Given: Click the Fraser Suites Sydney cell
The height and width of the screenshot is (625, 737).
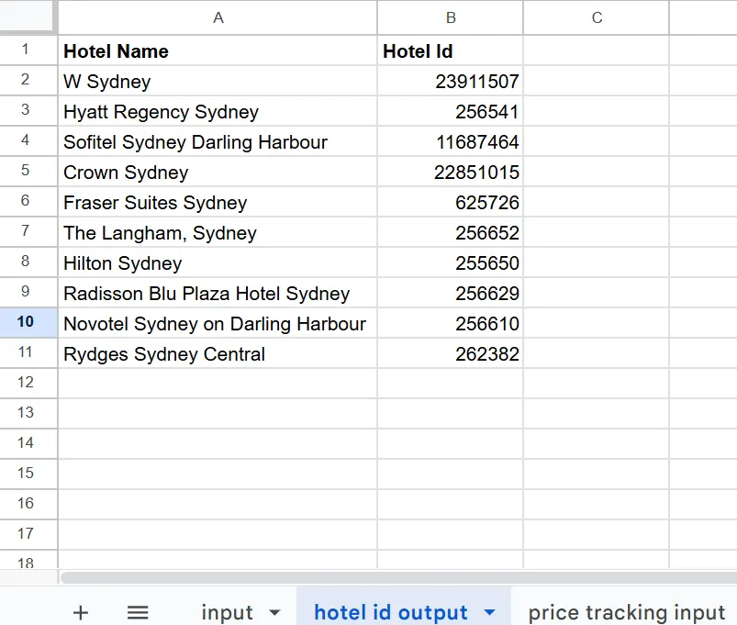Looking at the screenshot, I should coord(218,203).
